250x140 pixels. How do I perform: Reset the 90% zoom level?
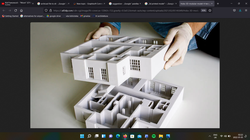point(204,10)
